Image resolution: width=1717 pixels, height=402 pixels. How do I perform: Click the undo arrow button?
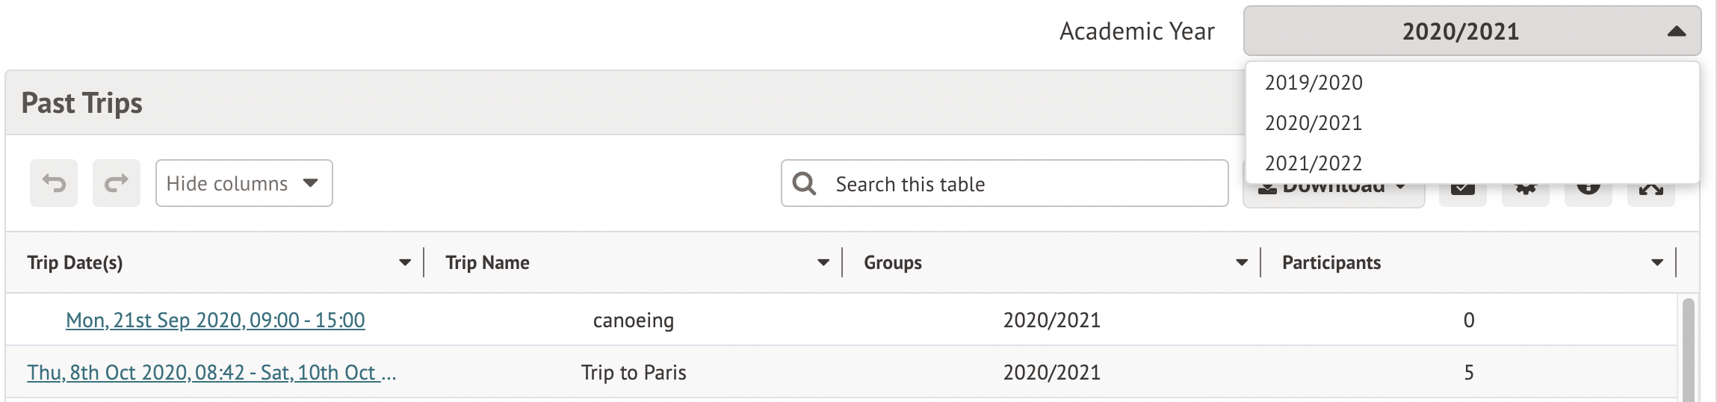[x=54, y=183]
